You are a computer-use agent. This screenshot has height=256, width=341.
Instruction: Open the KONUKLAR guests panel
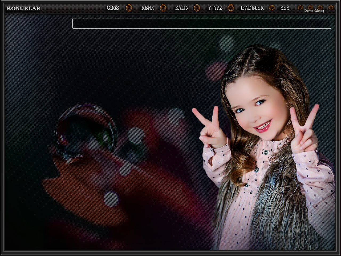(24, 9)
